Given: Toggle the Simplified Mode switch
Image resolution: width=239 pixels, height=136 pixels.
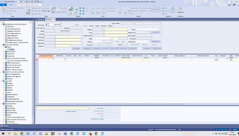Looking at the screenshot, I should pos(18,1).
